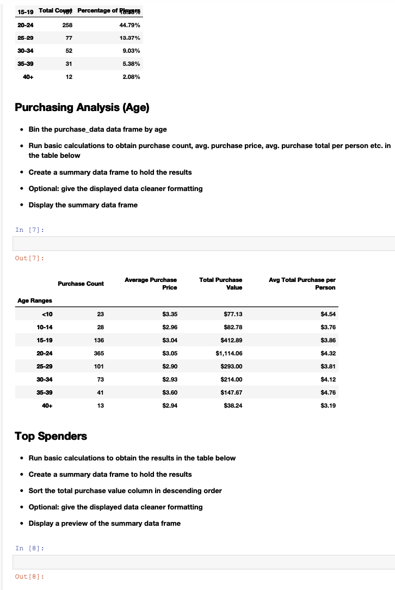Click the Out[7]: output prompt
Image resolution: width=395 pixels, height=590 pixels.
(29, 257)
